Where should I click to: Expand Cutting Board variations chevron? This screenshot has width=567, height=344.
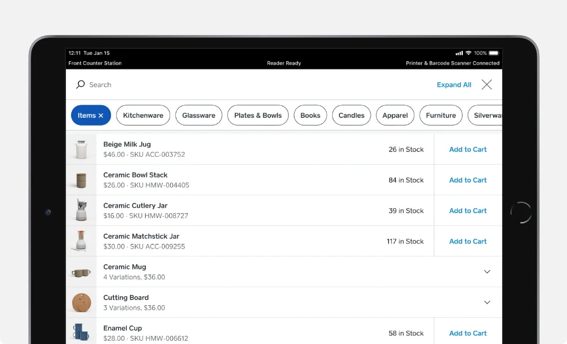click(487, 302)
